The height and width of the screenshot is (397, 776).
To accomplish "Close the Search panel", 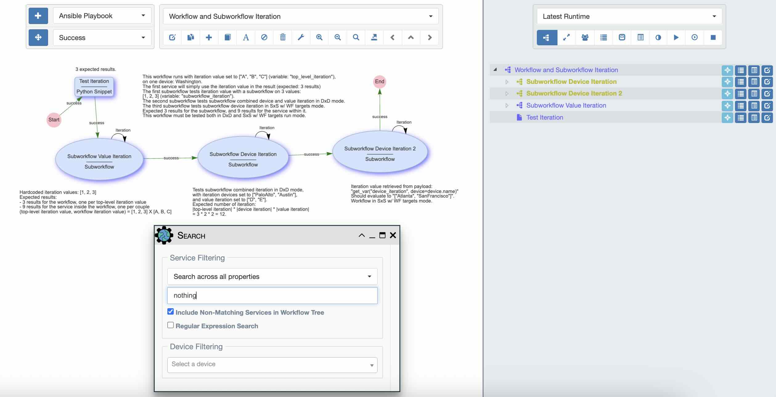I will (393, 235).
